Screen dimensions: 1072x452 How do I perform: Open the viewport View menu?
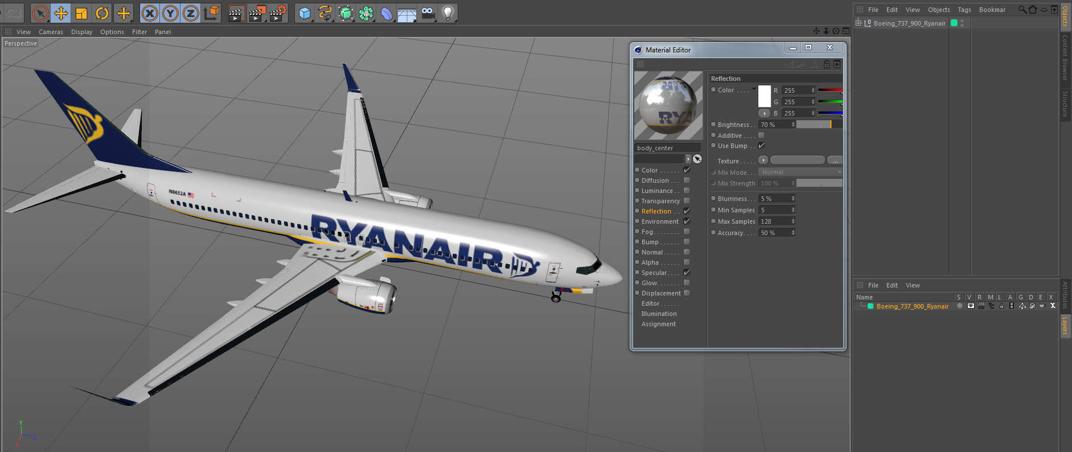23,32
